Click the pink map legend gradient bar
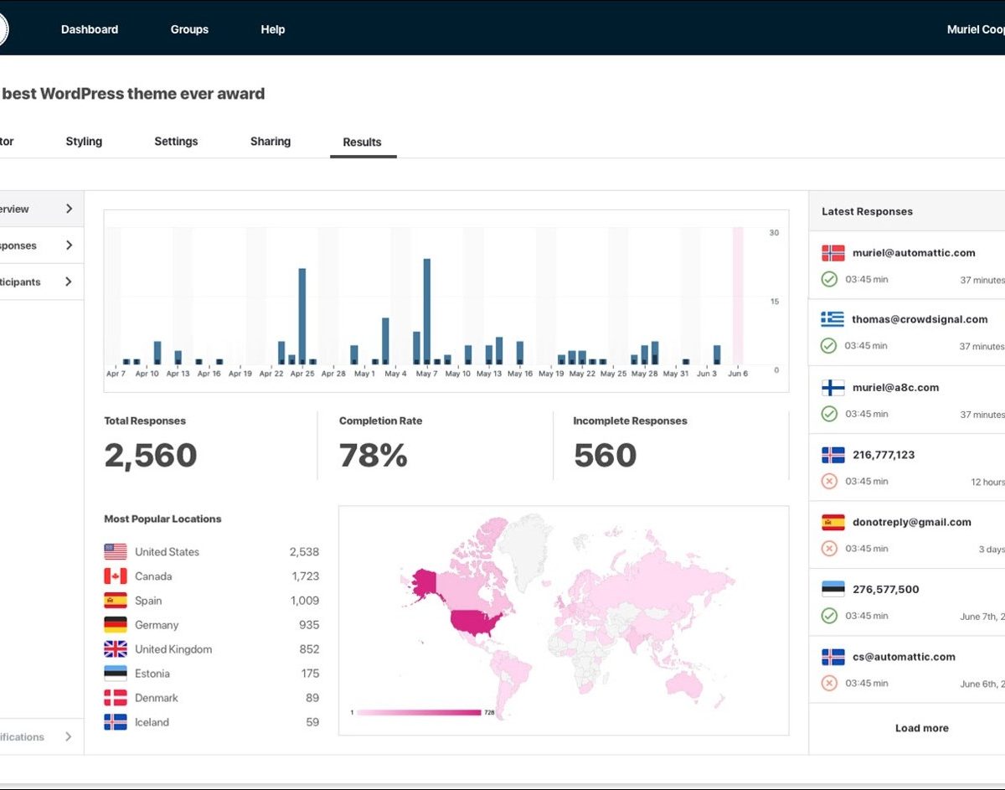This screenshot has width=1005, height=790. (x=419, y=712)
